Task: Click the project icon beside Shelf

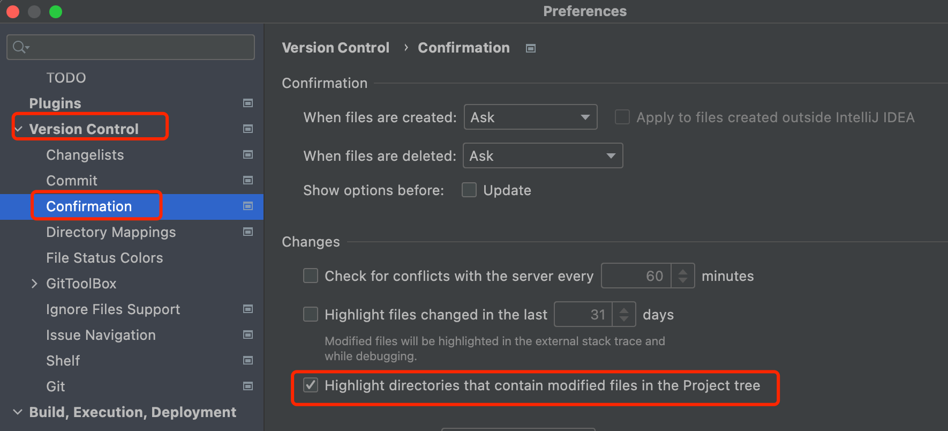Action: coord(248,360)
